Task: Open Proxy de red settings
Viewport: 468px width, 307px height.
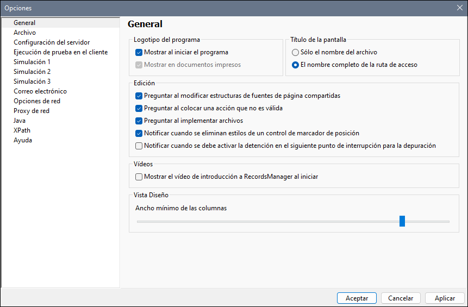Action: click(x=32, y=111)
